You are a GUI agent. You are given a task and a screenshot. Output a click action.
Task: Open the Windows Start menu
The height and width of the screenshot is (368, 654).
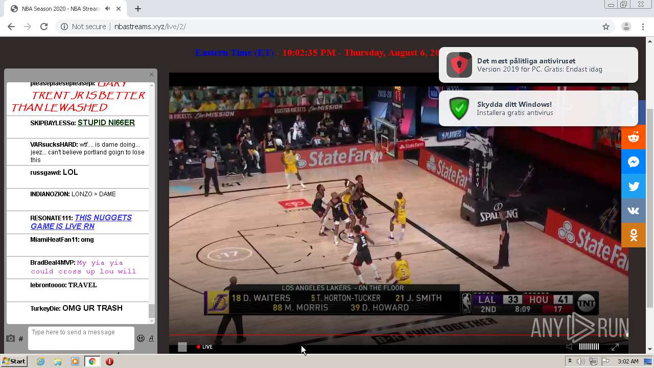14,361
